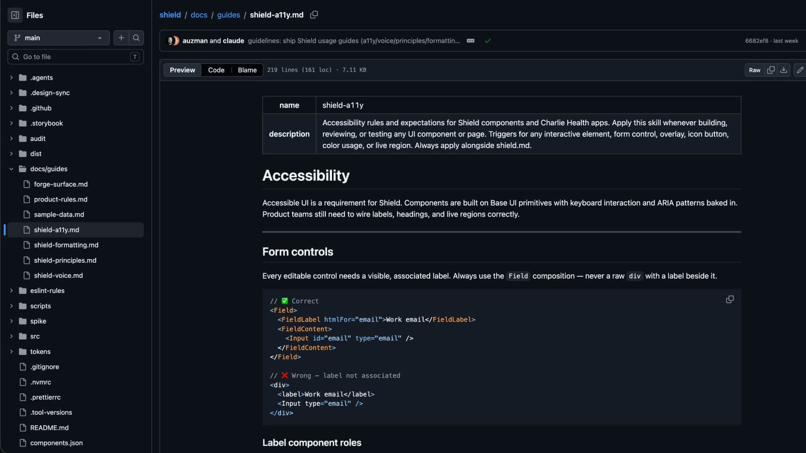This screenshot has height=453, width=806.
Task: Expand the spike folder chevron
Action: click(x=12, y=321)
